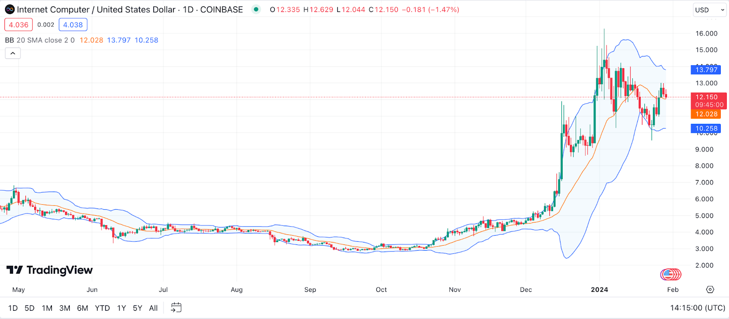Click the 14:15:00 (UTC) timezone button
Screen dimensions: 729x319
click(697, 308)
